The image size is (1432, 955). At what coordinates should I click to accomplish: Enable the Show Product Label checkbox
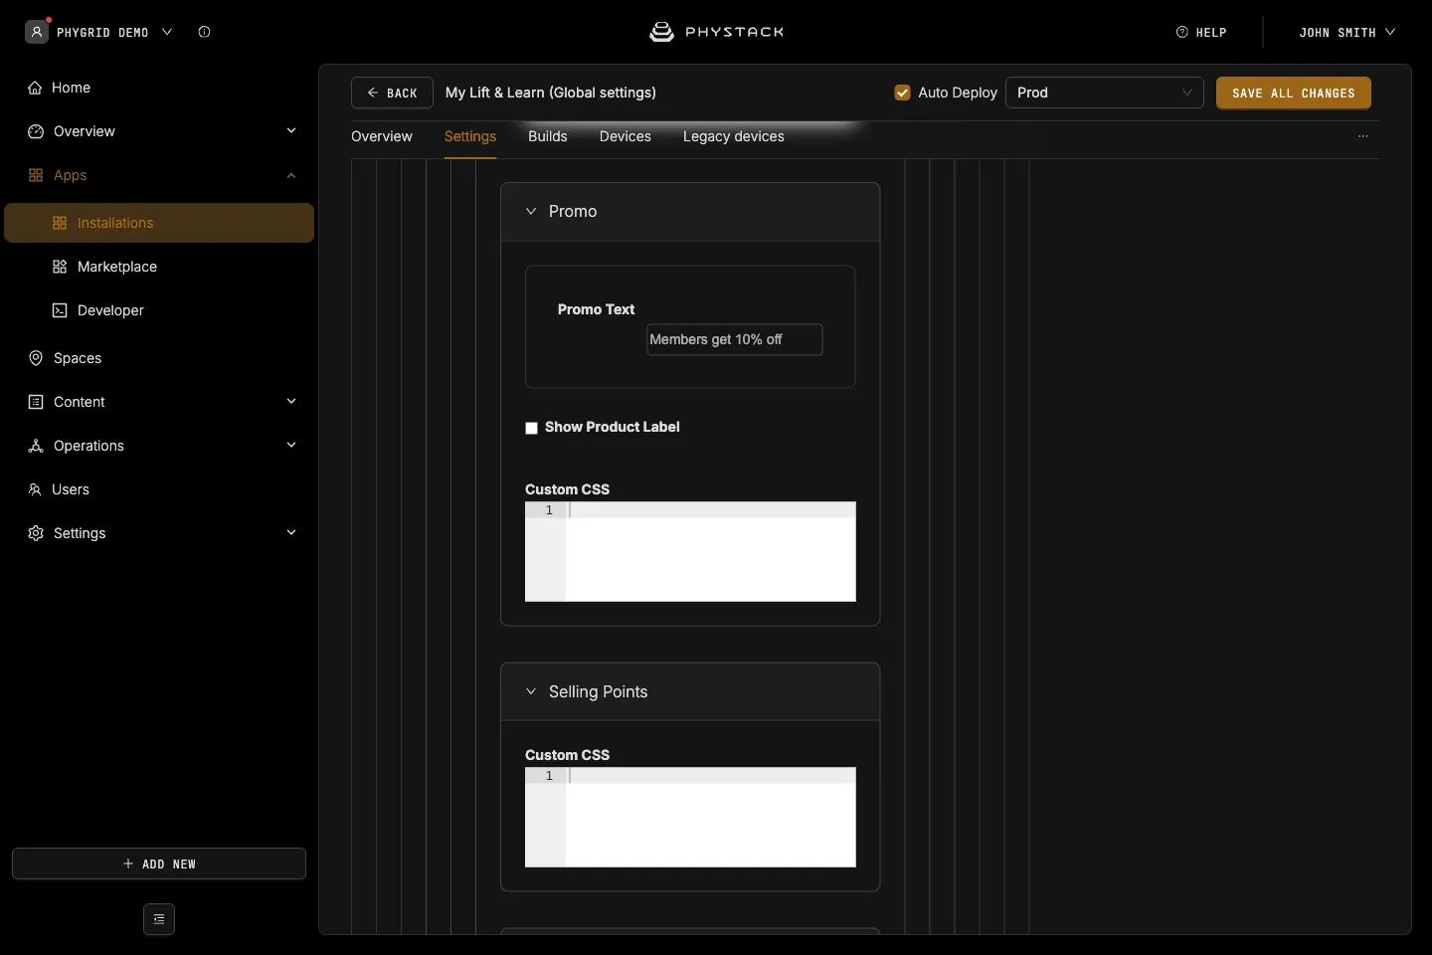pyautogui.click(x=532, y=428)
